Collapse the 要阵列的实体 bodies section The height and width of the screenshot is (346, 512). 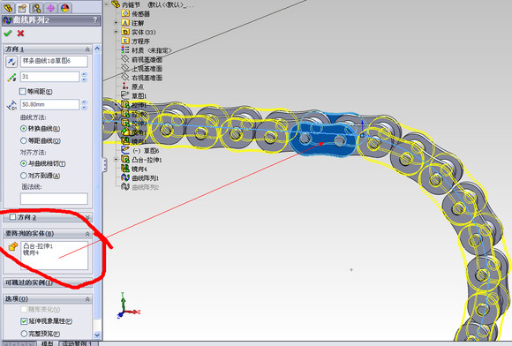point(87,234)
